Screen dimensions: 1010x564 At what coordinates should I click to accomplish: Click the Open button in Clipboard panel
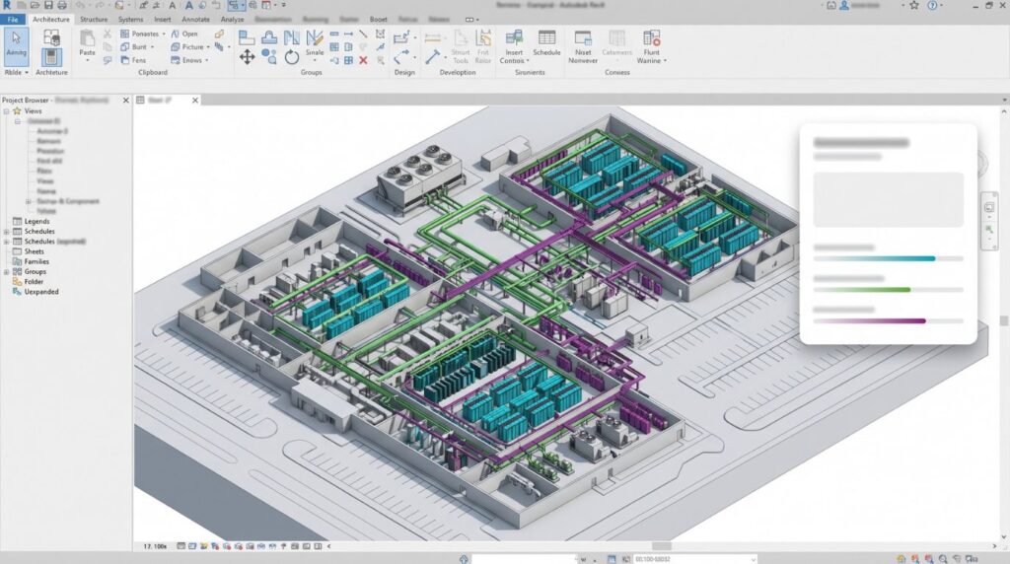tap(184, 34)
